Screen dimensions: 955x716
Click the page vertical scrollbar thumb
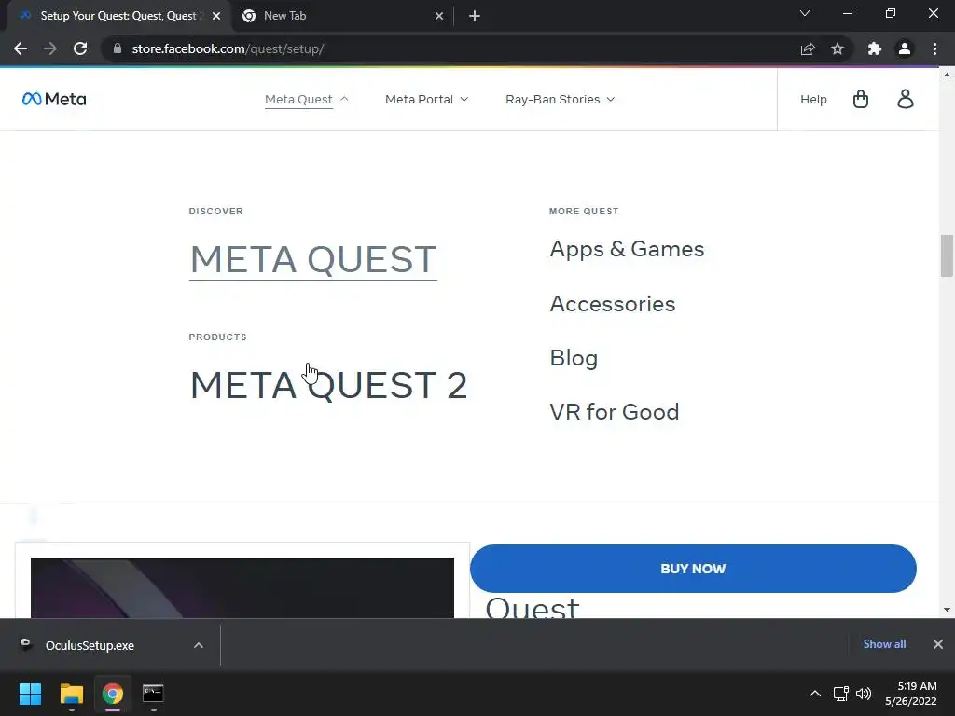947,255
